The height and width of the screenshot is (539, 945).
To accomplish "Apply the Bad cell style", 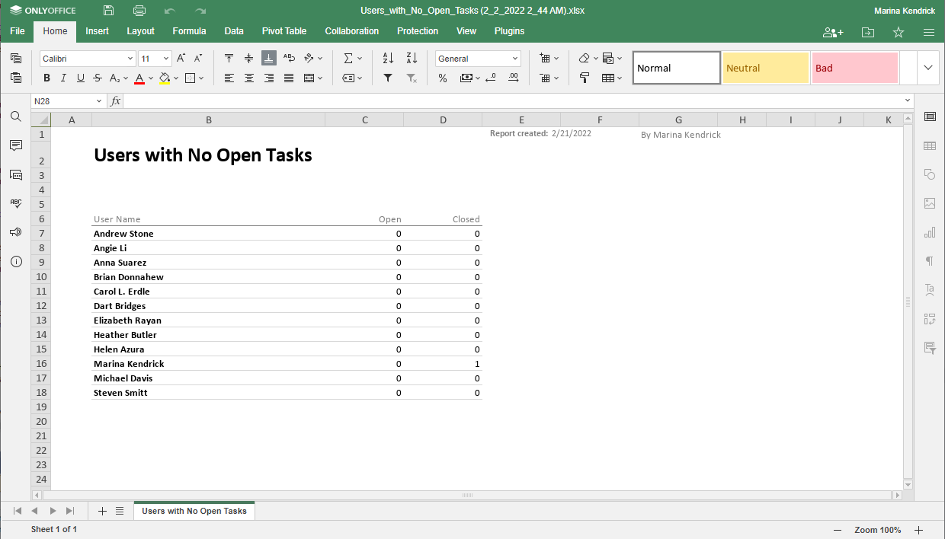I will 854,68.
